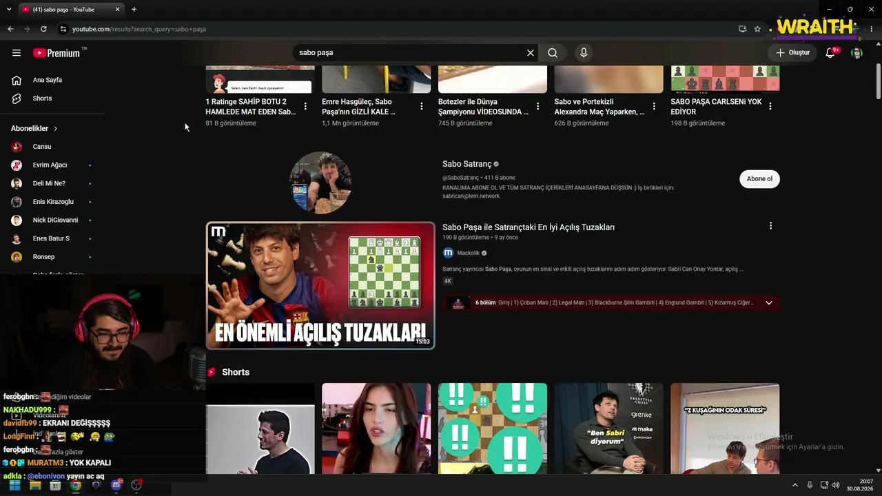
Task: Open Discord from the taskbar
Action: click(116, 486)
